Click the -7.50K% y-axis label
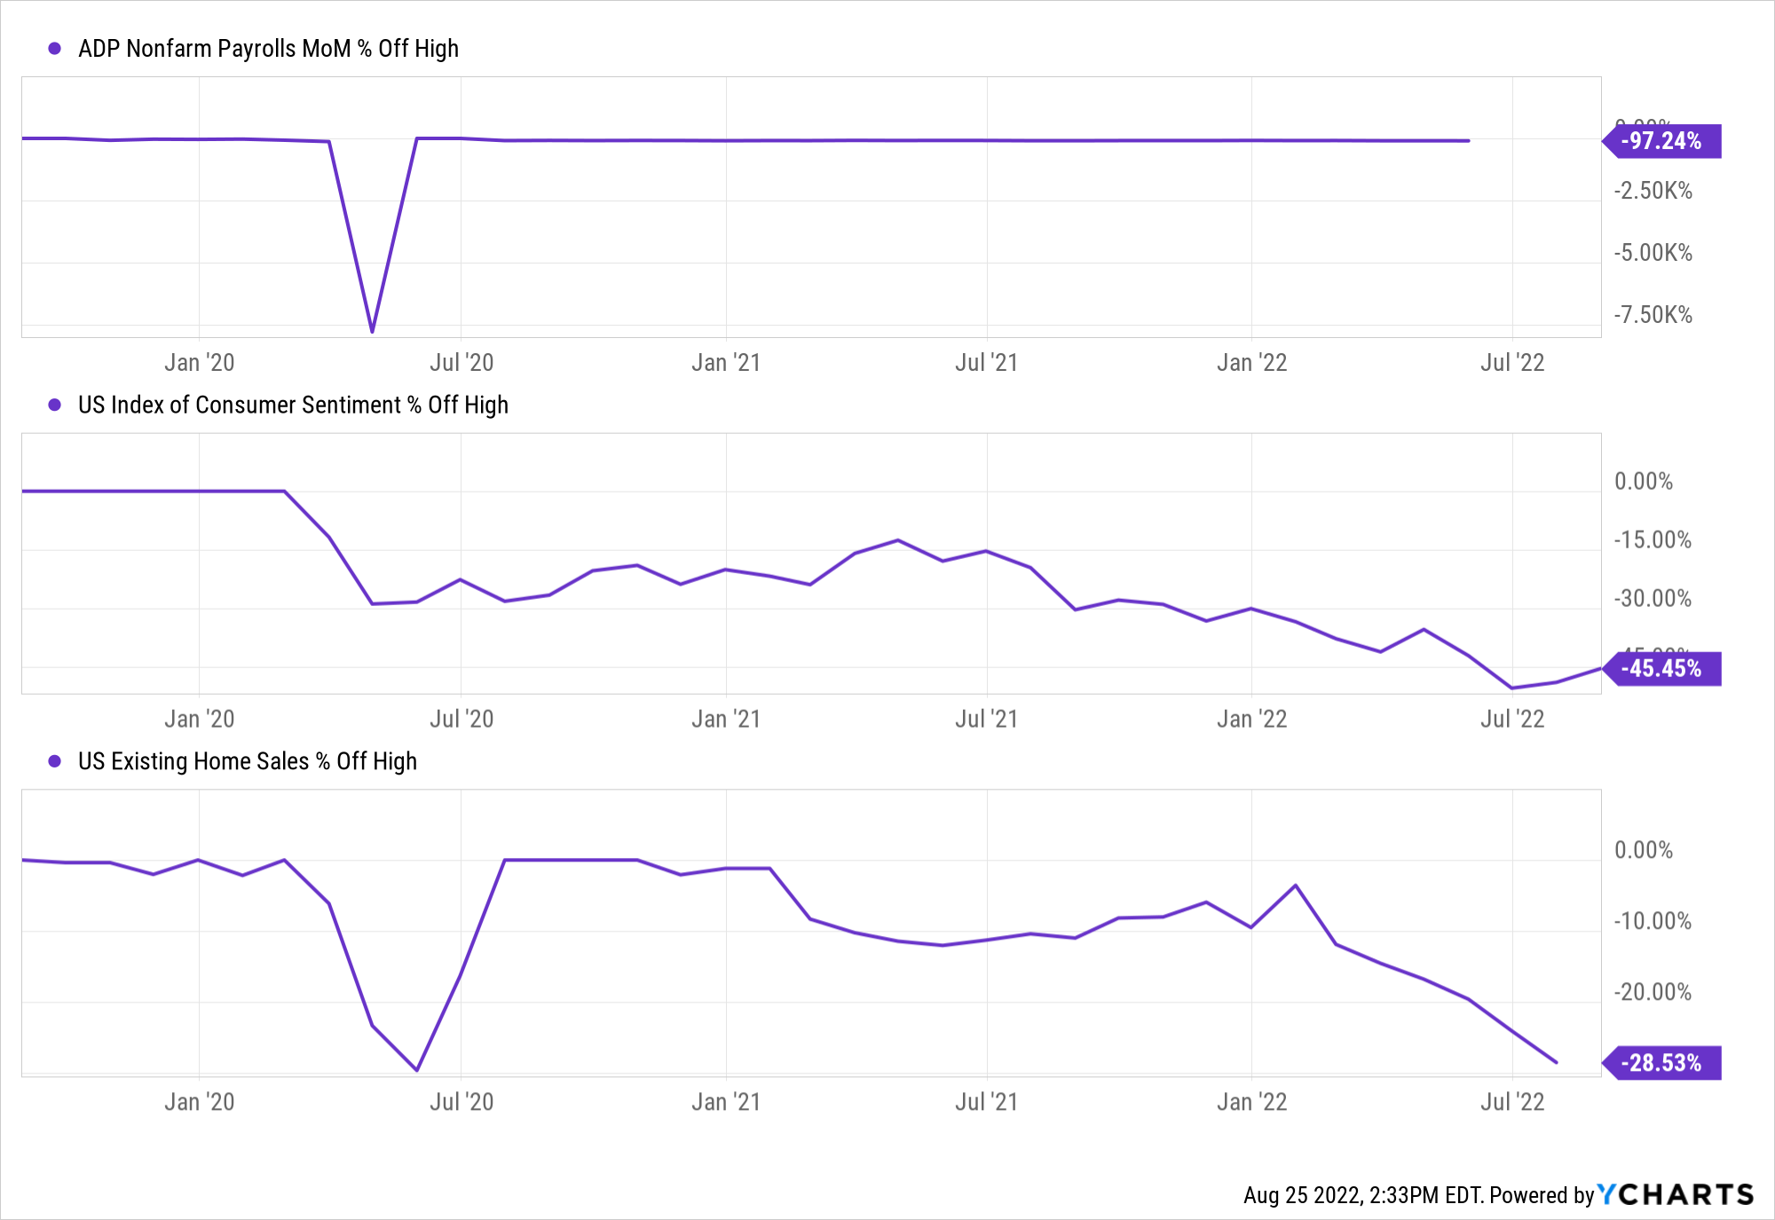1775x1220 pixels. pos(1653,315)
